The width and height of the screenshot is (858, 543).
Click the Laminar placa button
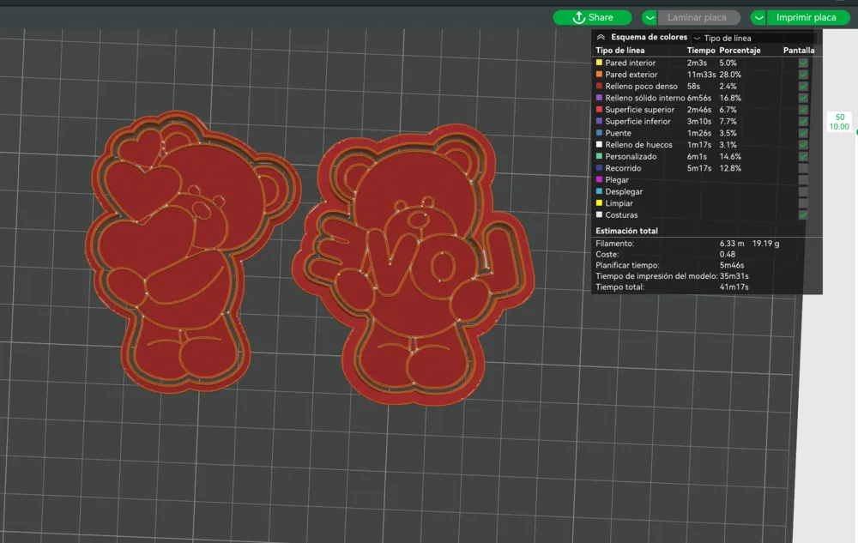(698, 17)
